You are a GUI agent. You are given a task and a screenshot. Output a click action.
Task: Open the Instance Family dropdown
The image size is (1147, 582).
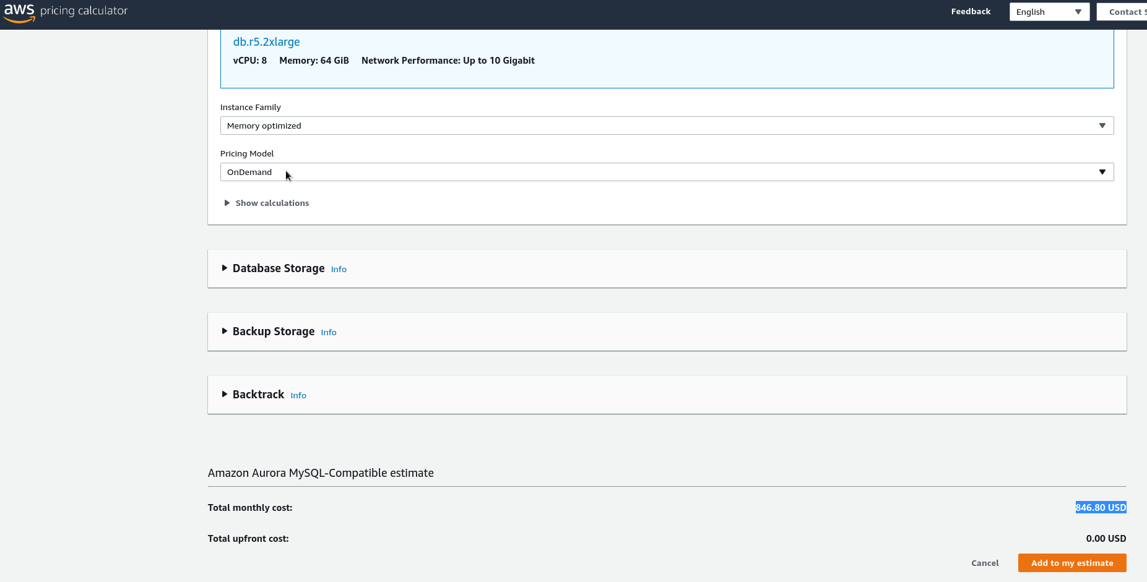click(x=667, y=126)
